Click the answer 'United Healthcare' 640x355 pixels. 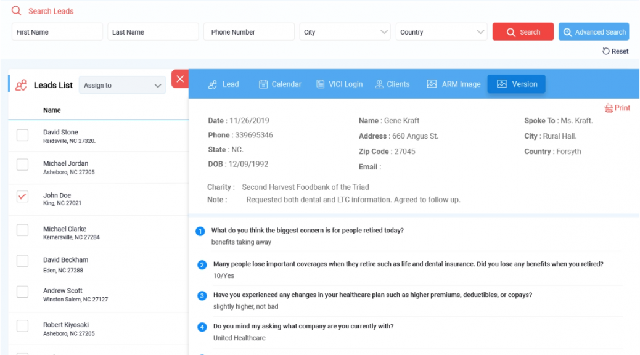pyautogui.click(x=239, y=338)
